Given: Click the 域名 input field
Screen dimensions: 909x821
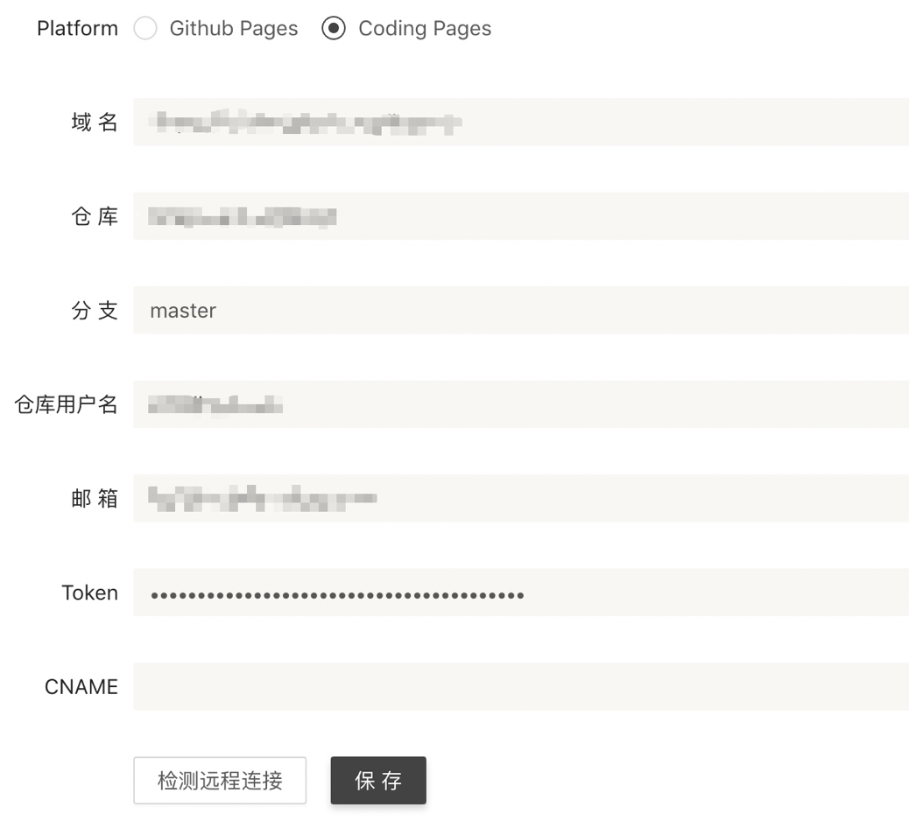Looking at the screenshot, I should click(520, 123).
